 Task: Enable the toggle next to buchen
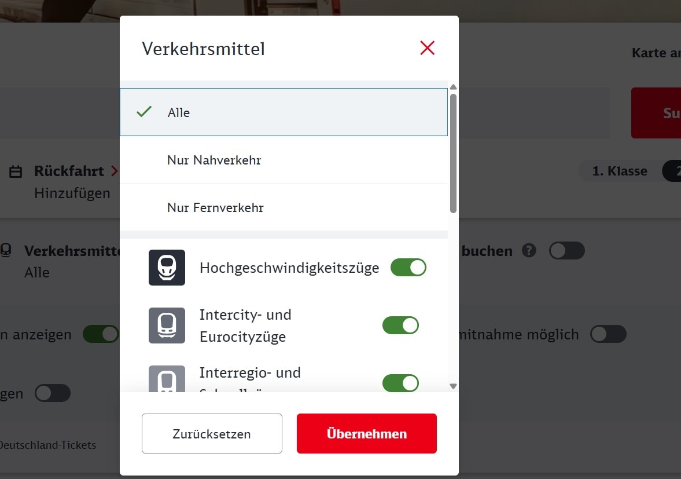[x=567, y=250]
